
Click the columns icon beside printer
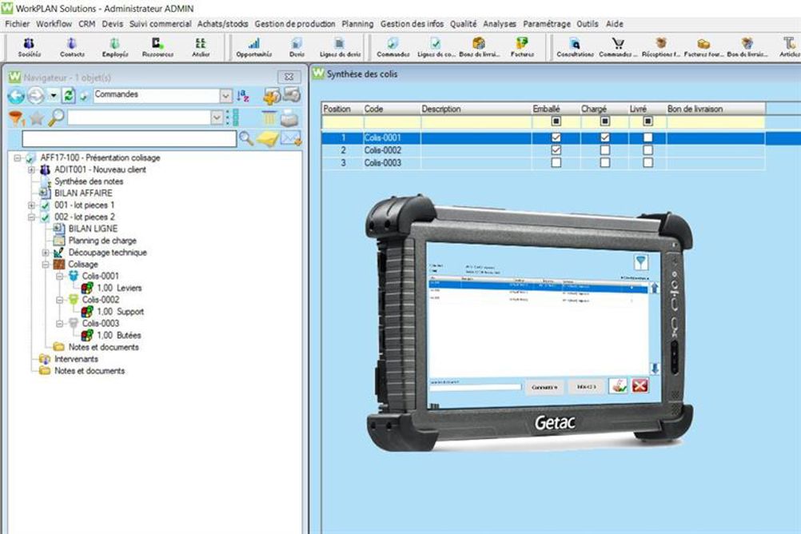(269, 118)
